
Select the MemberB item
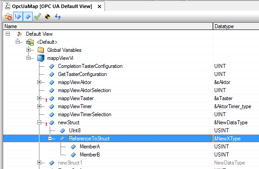(90, 155)
